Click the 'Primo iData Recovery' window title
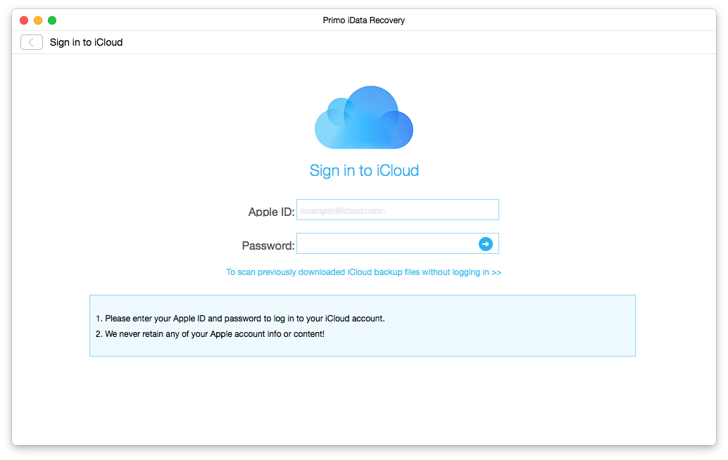 [364, 20]
